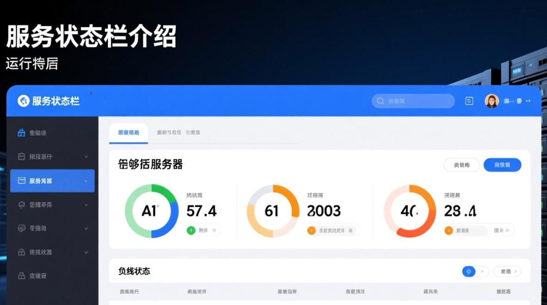Click the service status bar logo icon
Screen dimensions: 547x305
tap(23, 101)
